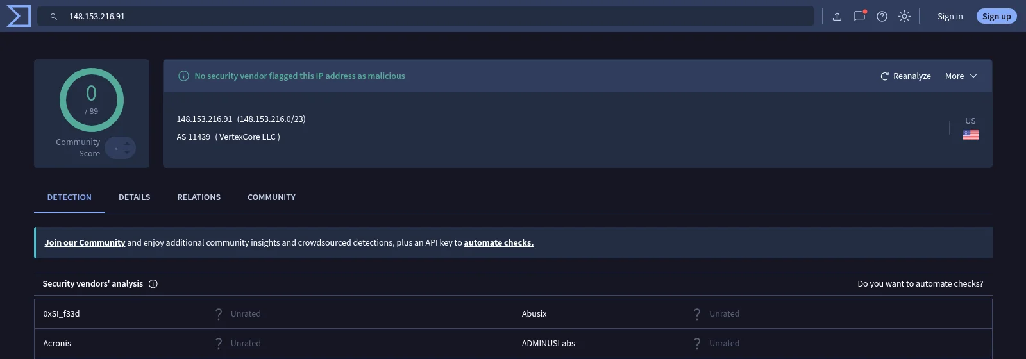Click the Reanalyze button label
Screen dimensions: 1026x359
click(x=912, y=76)
